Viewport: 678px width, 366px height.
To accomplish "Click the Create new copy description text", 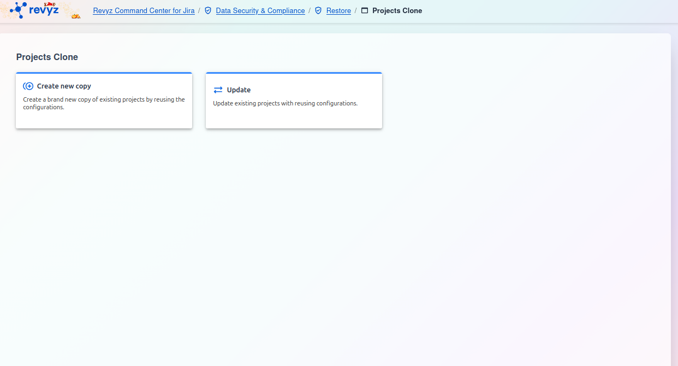I will click(x=104, y=103).
